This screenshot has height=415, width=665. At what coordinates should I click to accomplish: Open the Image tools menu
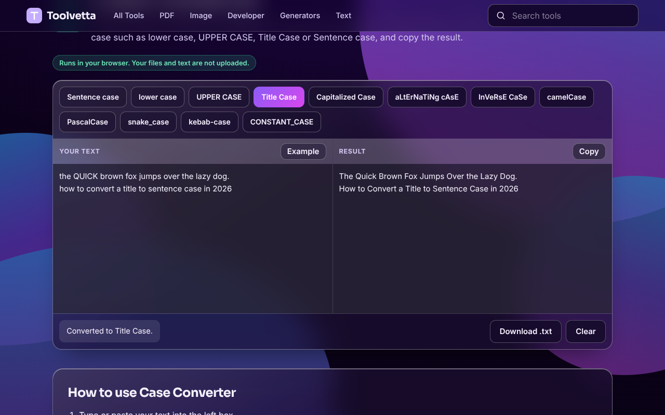201,16
